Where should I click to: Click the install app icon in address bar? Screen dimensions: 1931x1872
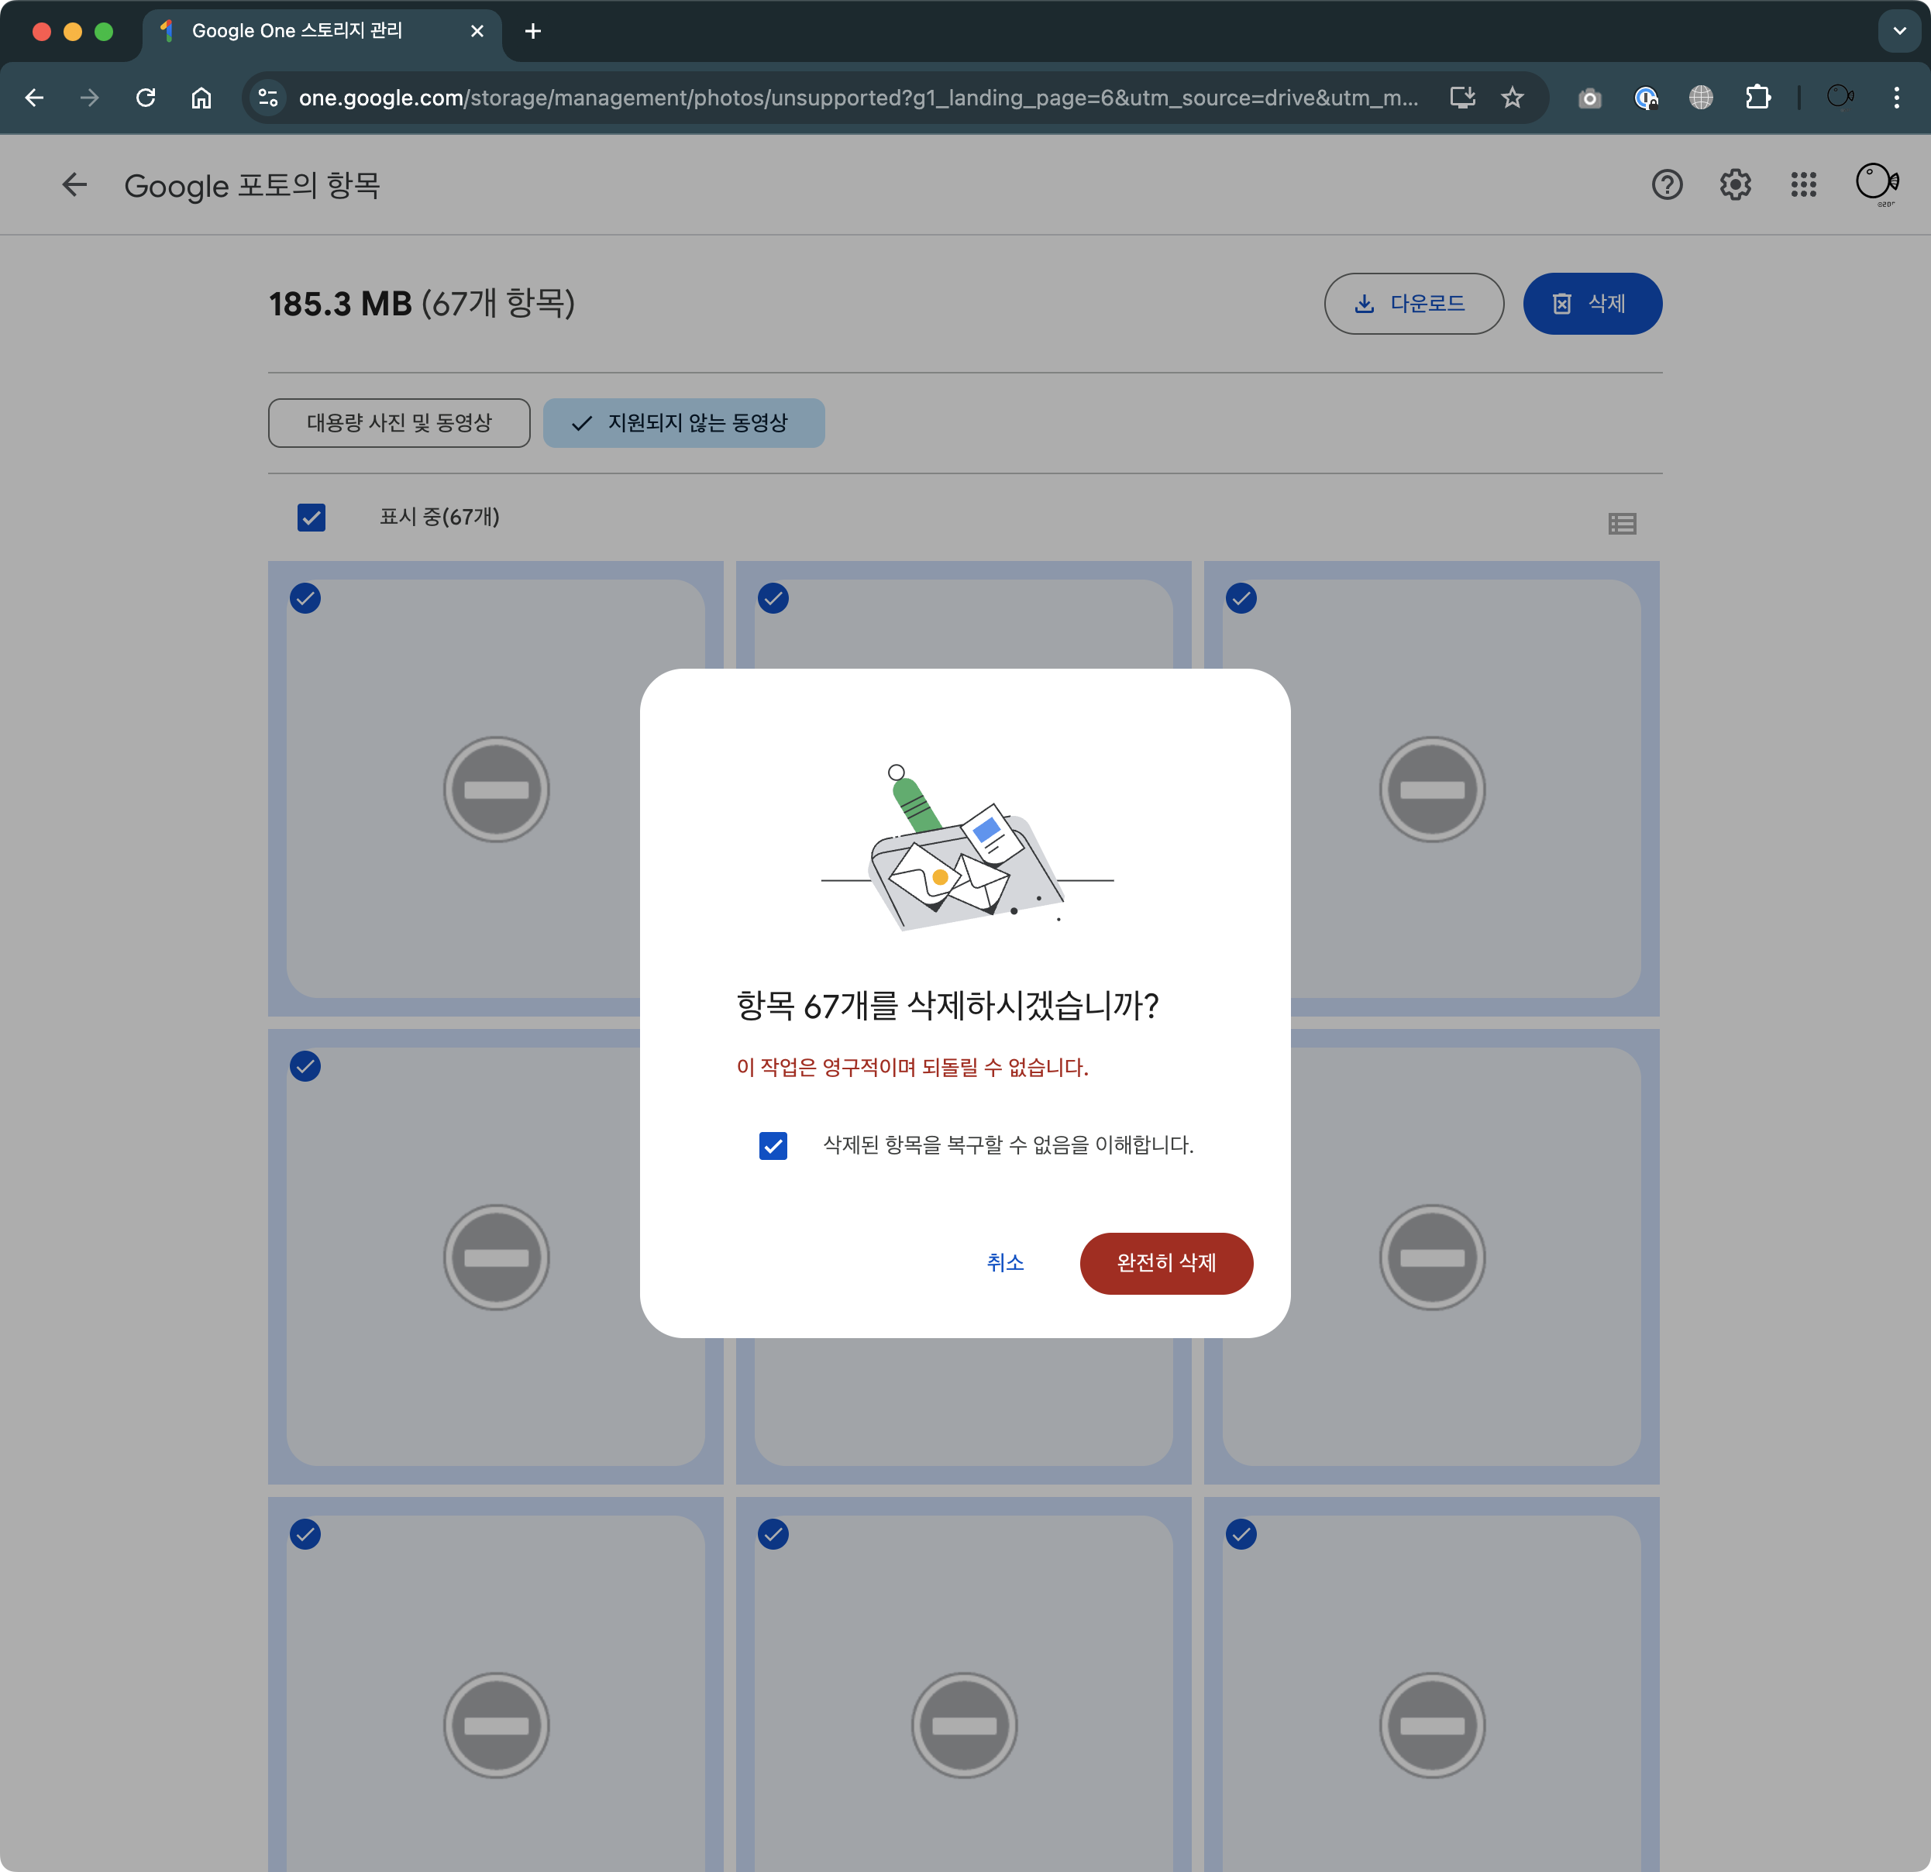click(x=1462, y=98)
